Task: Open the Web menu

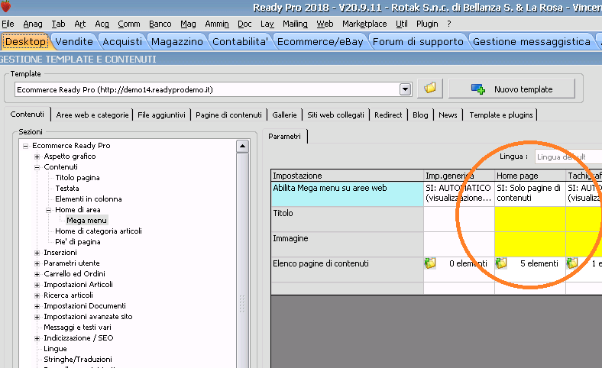Action: click(325, 24)
